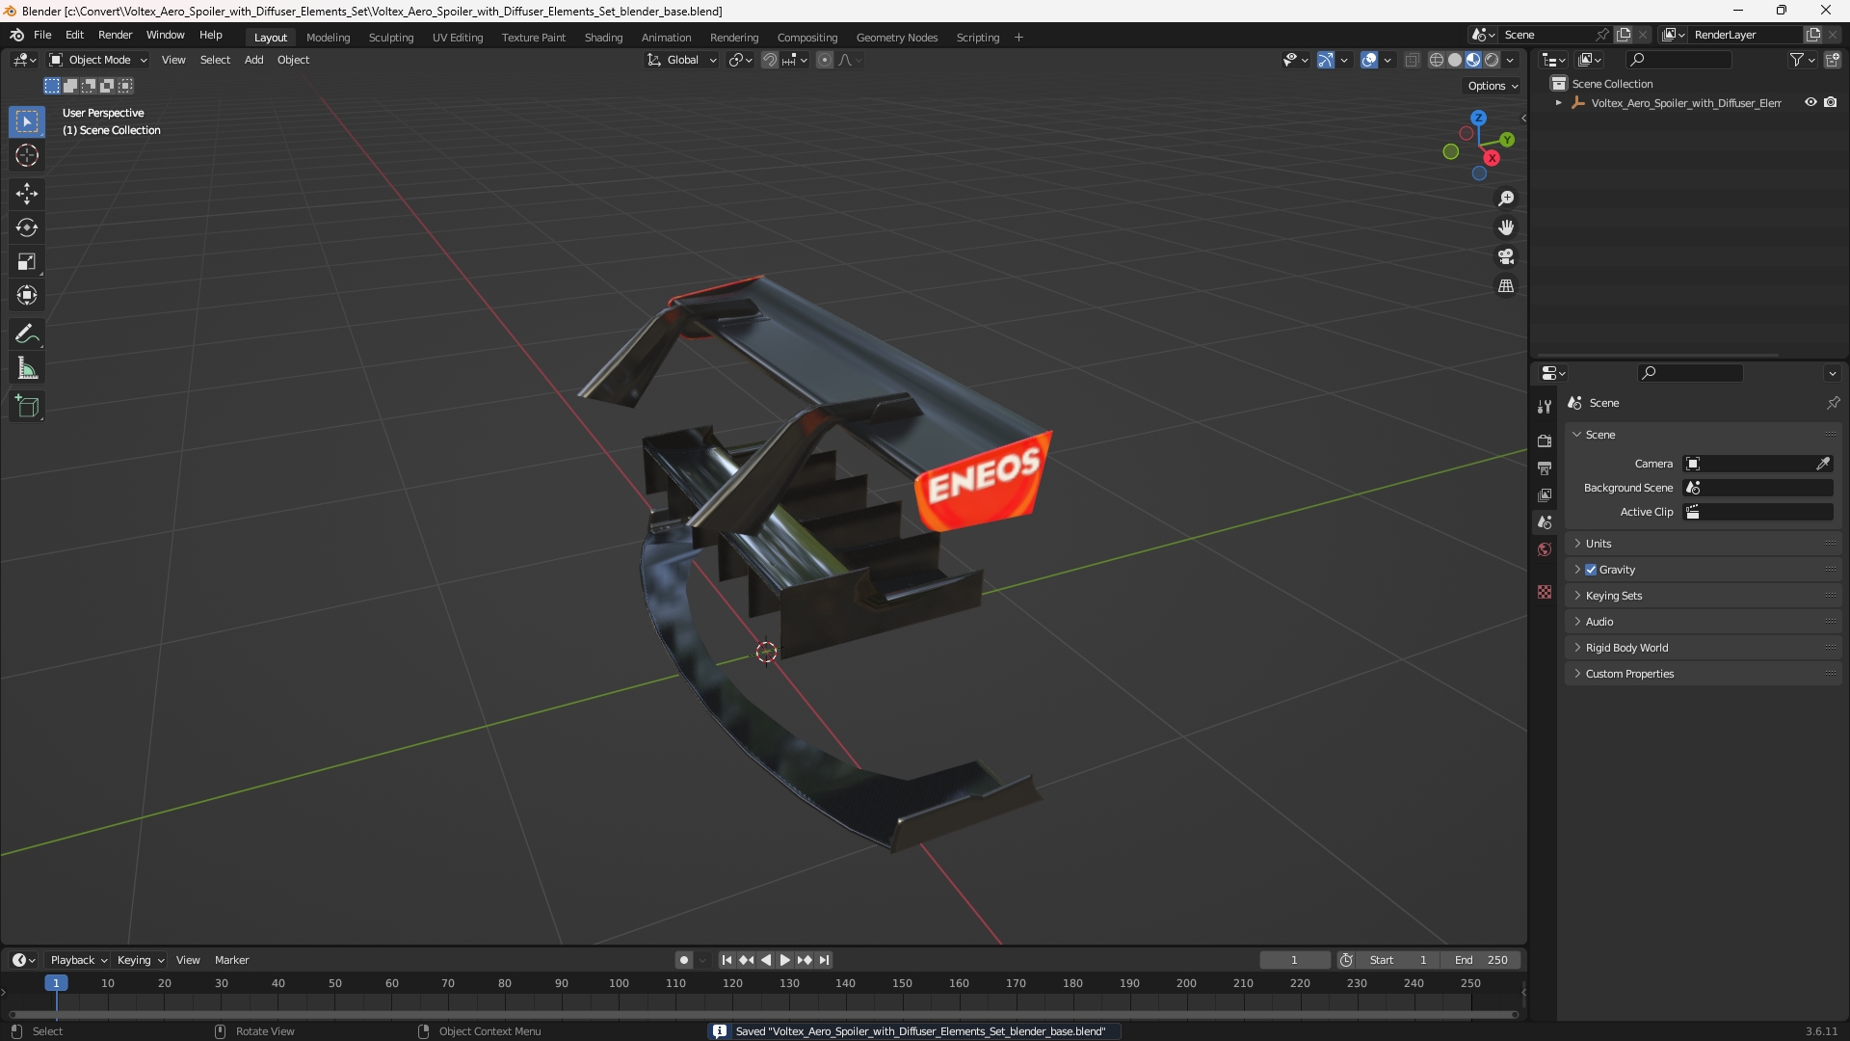The height and width of the screenshot is (1041, 1850).
Task: Hide Voltex_Aero_Spoiler collection in viewport
Action: pyautogui.click(x=1810, y=102)
